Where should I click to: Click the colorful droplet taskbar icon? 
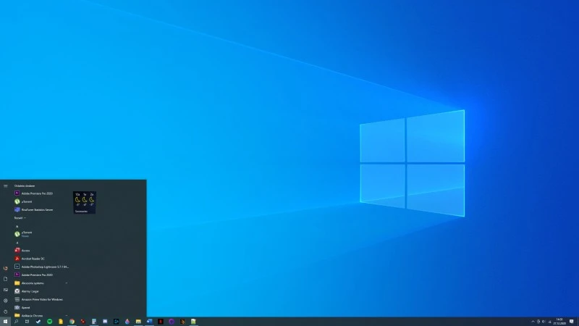click(127, 322)
